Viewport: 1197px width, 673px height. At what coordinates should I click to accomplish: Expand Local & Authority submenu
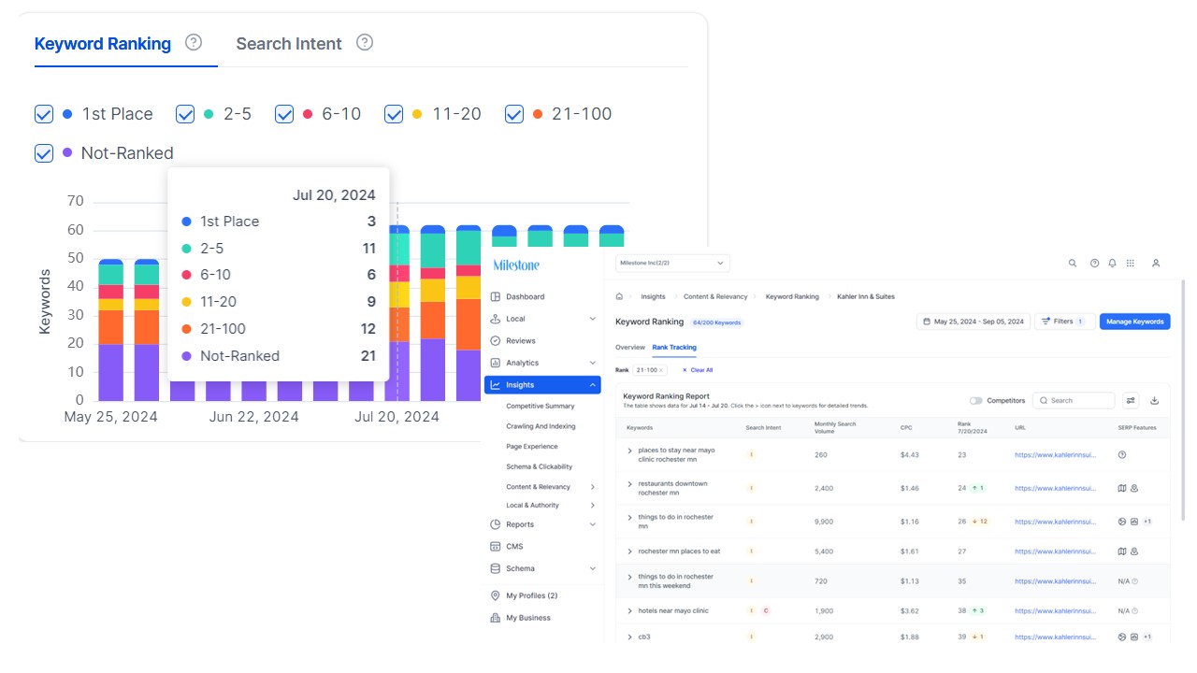[593, 506]
